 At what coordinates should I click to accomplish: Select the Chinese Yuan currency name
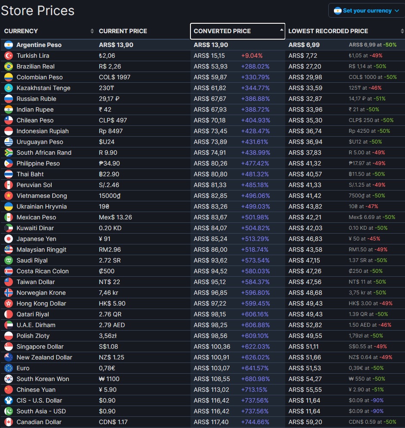(x=36, y=390)
